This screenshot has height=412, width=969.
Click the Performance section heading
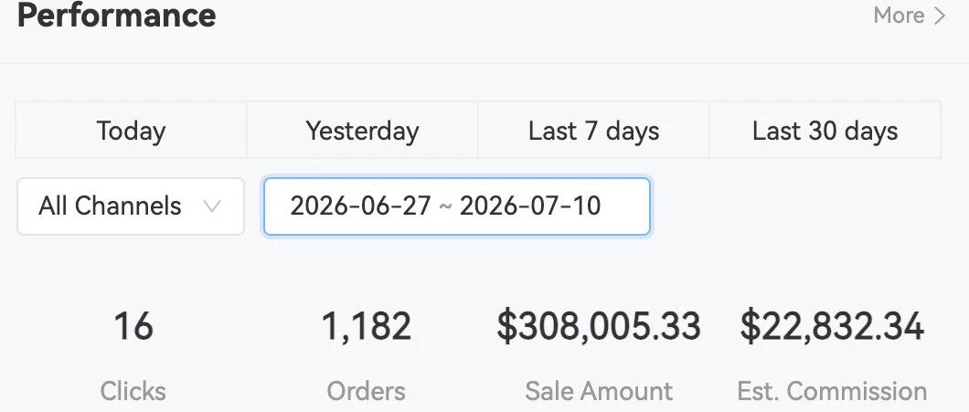point(116,15)
